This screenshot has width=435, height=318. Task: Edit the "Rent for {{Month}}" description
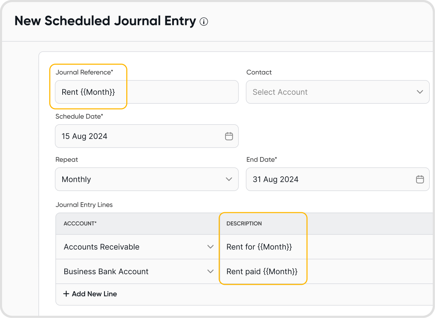259,247
